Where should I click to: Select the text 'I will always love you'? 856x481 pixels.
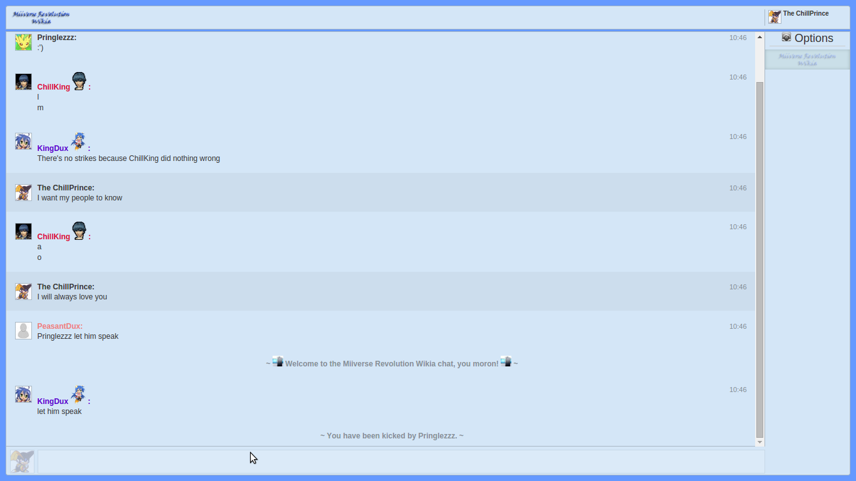[x=72, y=297]
